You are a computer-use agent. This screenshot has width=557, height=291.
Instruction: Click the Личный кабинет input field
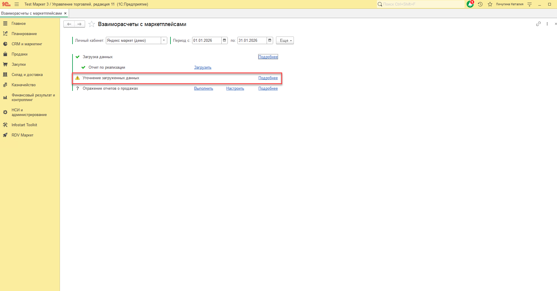point(133,40)
